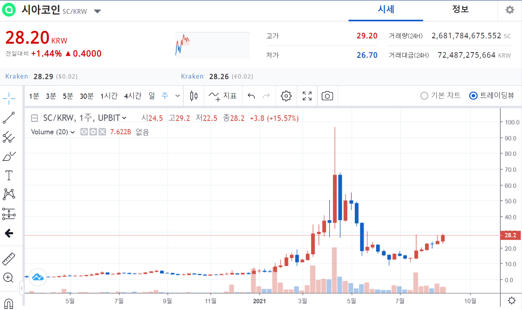Select the text annotation tool

(9, 175)
